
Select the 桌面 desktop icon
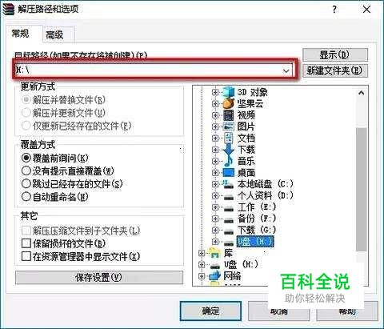tap(229, 172)
